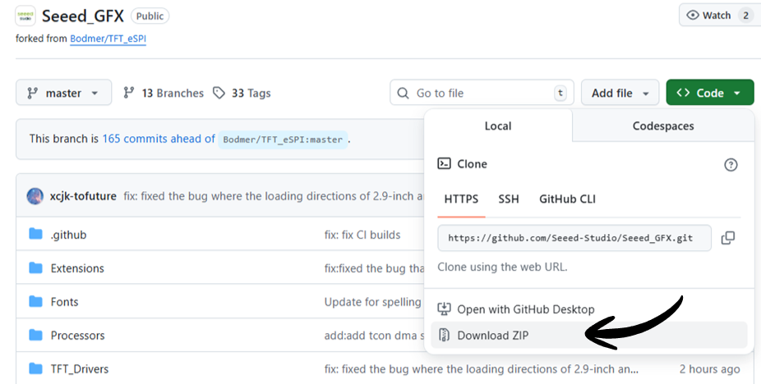Click the Seeed Studio organization avatar
Image resolution: width=761 pixels, height=384 pixels.
25,16
